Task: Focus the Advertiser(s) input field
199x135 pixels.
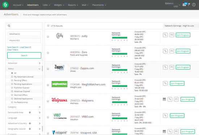Action: (x=24, y=34)
